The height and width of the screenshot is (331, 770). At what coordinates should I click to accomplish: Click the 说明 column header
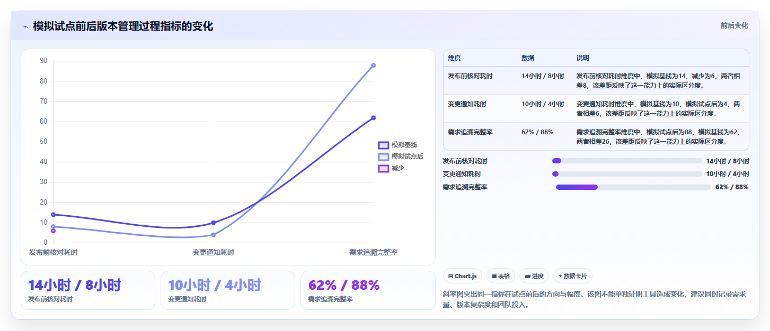click(x=583, y=58)
